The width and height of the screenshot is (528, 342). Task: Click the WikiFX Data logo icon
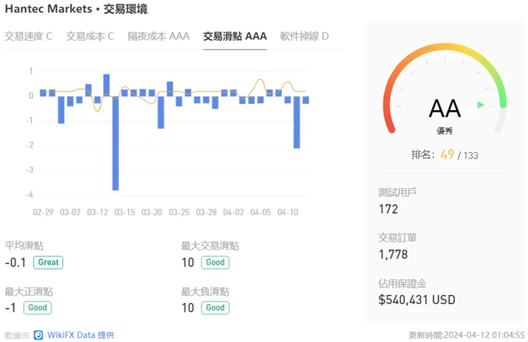pyautogui.click(x=38, y=335)
